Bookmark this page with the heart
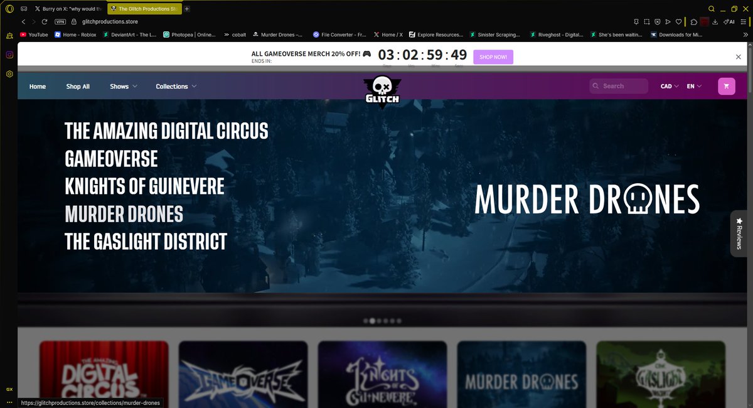The image size is (753, 408). click(x=678, y=21)
